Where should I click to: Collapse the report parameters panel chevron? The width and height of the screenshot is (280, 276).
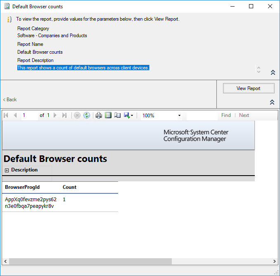pyautogui.click(x=273, y=72)
